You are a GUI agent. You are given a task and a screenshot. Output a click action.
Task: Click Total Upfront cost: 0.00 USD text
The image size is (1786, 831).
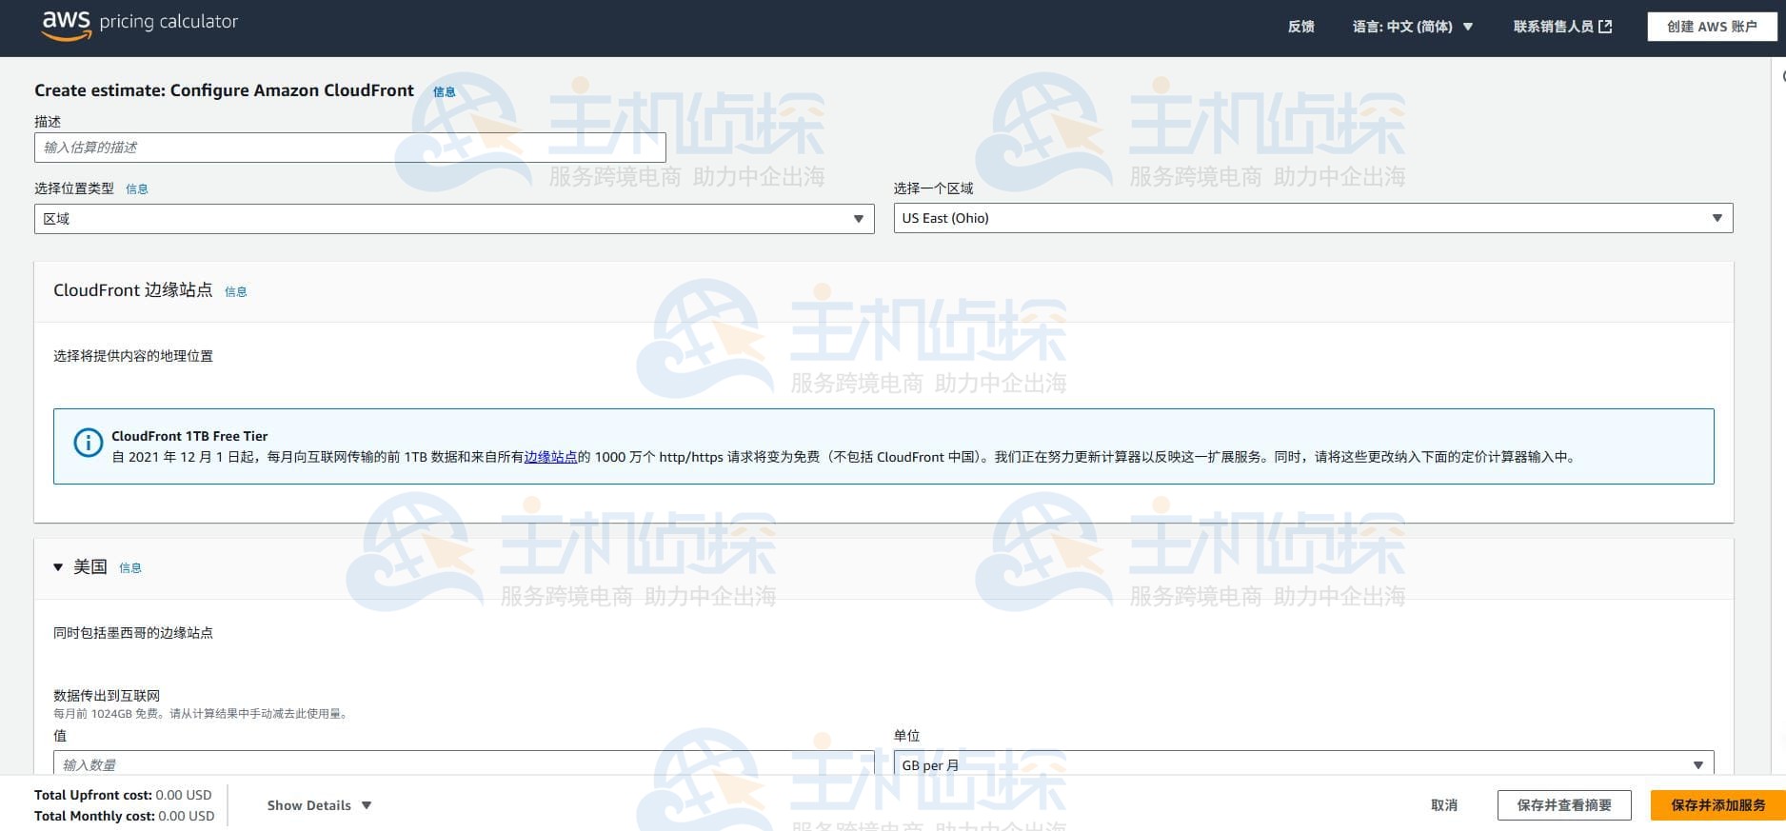click(123, 795)
